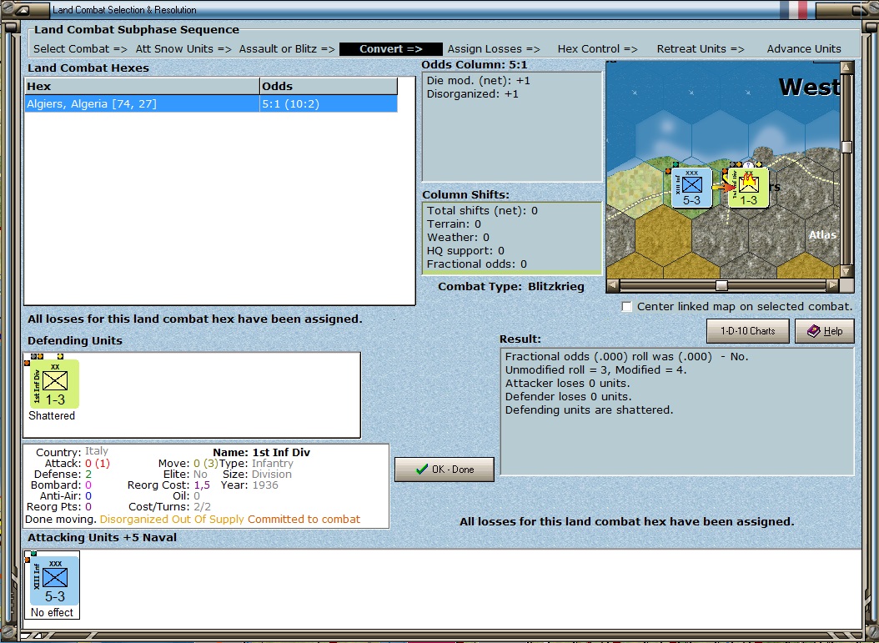Click the map scroll right arrow

tap(832, 285)
